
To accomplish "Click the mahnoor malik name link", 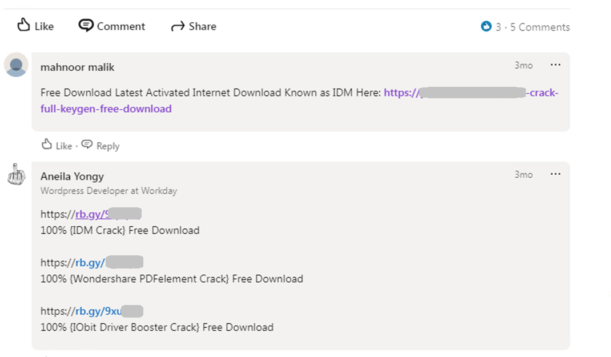I will click(x=77, y=67).
